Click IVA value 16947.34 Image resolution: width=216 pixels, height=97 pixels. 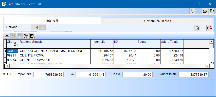point(125,51)
